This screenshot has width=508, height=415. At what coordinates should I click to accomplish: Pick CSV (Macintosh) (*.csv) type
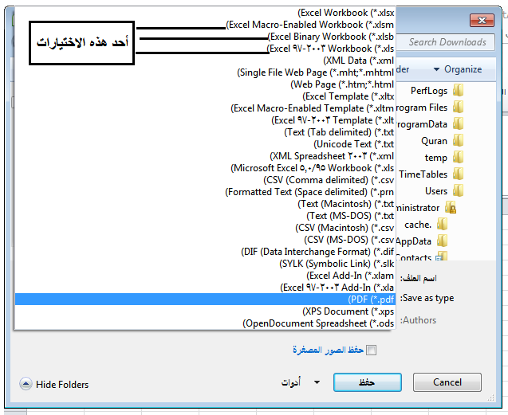(205, 228)
